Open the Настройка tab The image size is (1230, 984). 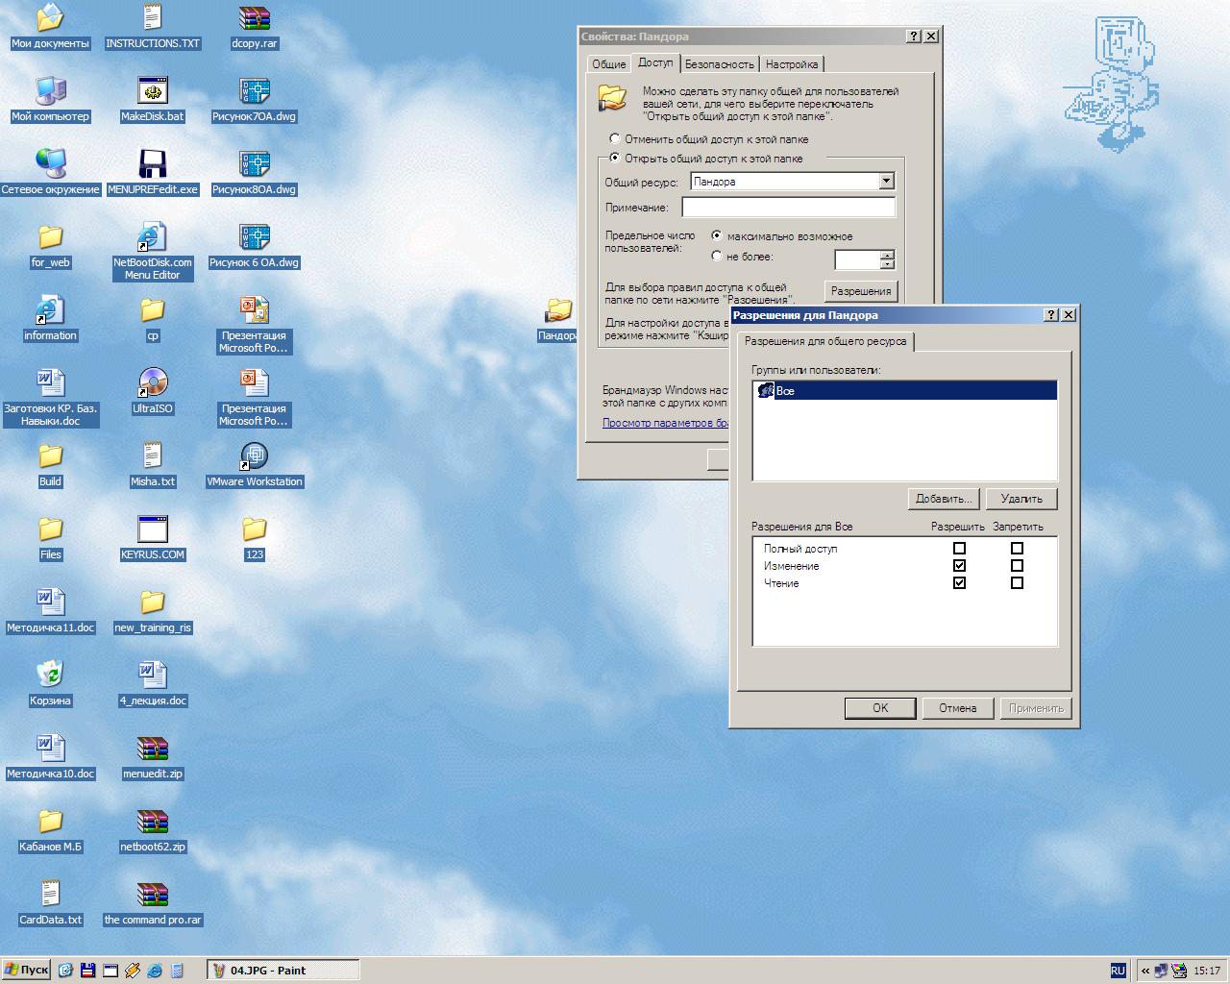point(792,64)
